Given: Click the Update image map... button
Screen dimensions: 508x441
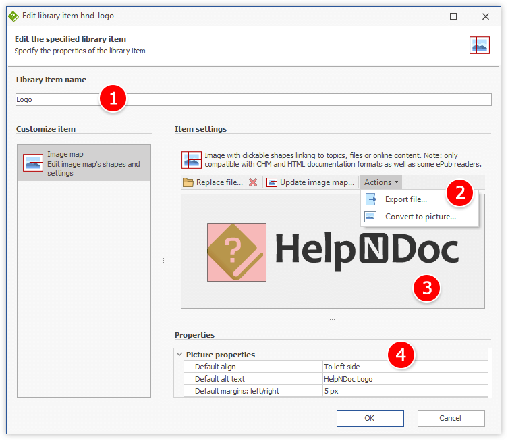Looking at the screenshot, I should point(310,182).
